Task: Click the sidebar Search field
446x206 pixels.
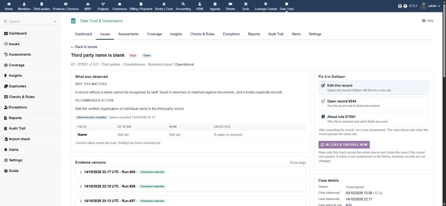Action: click(30, 22)
